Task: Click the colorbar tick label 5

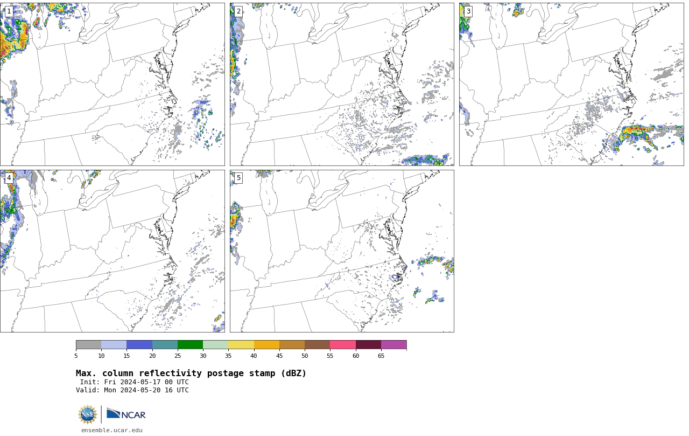Action: pos(76,356)
